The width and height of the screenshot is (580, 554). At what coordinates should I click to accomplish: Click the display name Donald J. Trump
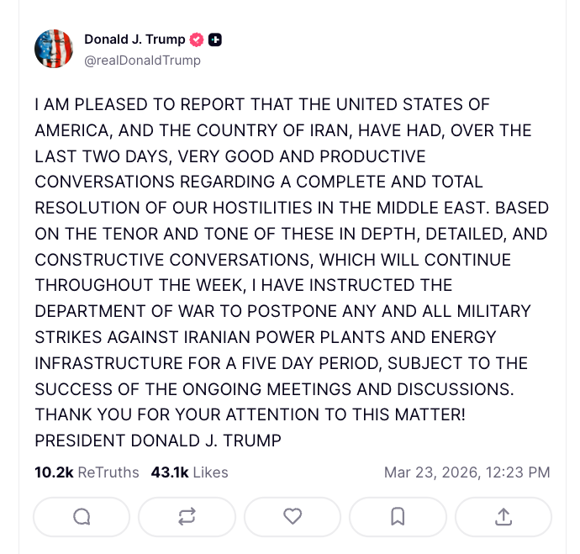coord(135,40)
